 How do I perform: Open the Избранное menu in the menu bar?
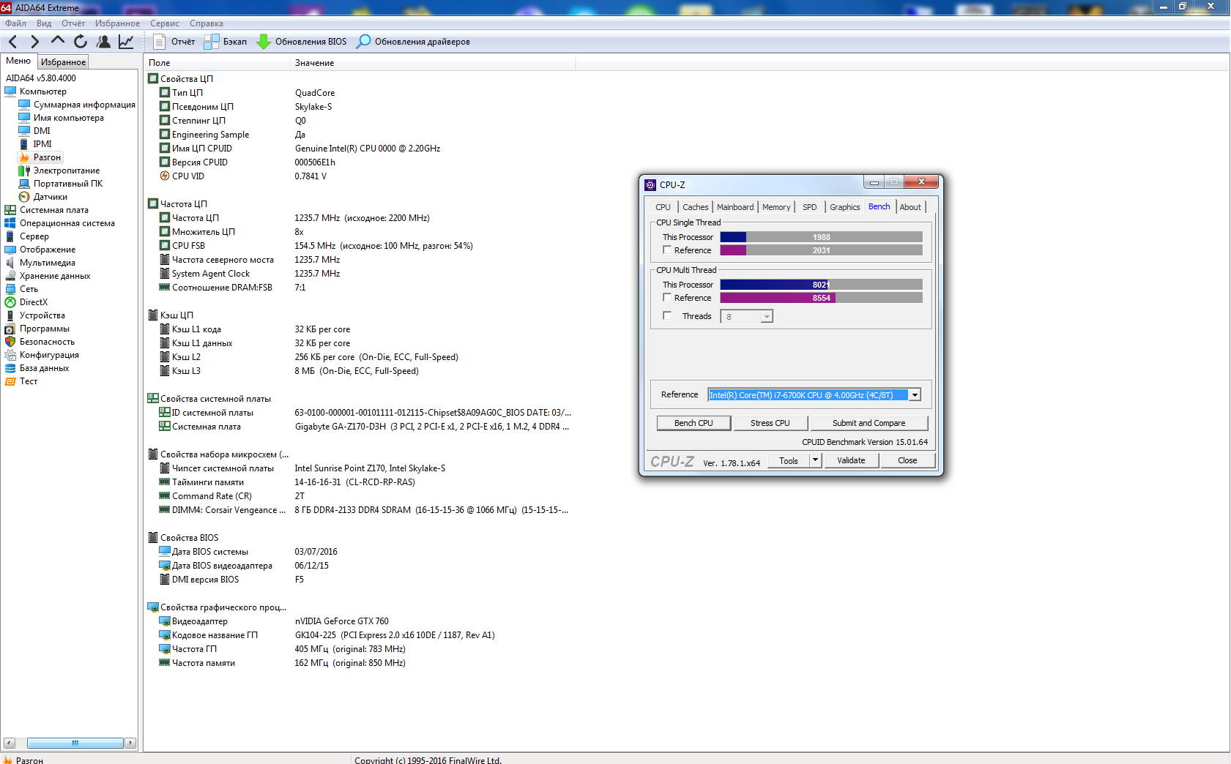117,23
